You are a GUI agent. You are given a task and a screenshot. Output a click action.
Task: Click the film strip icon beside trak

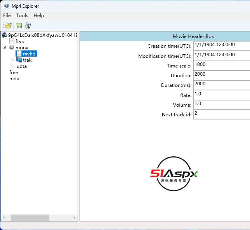tap(19, 60)
